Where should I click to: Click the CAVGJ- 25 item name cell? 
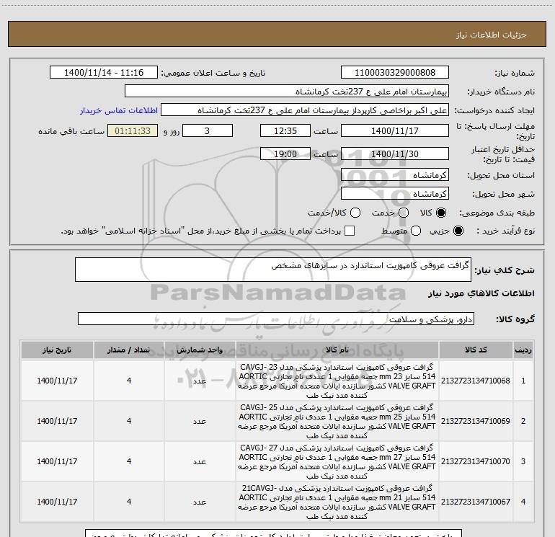[337, 421]
